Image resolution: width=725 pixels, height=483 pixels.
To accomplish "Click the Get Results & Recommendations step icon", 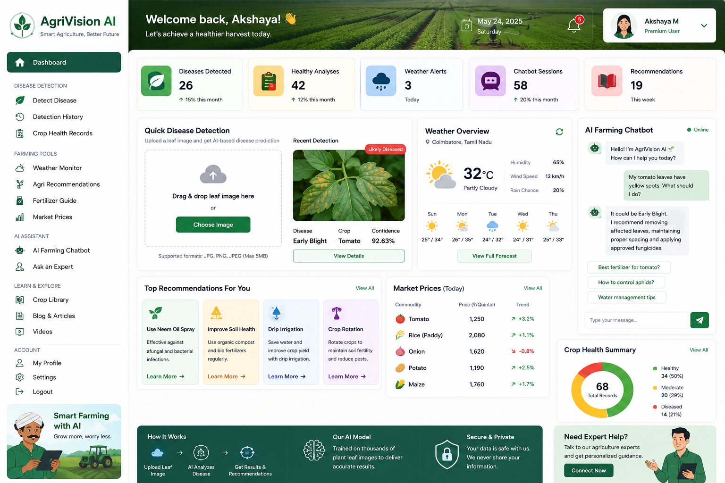I will (247, 453).
